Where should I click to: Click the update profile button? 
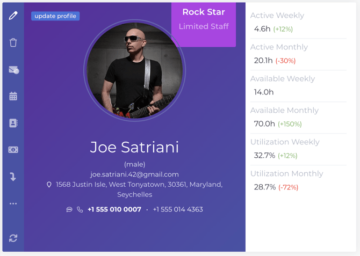pyautogui.click(x=55, y=16)
